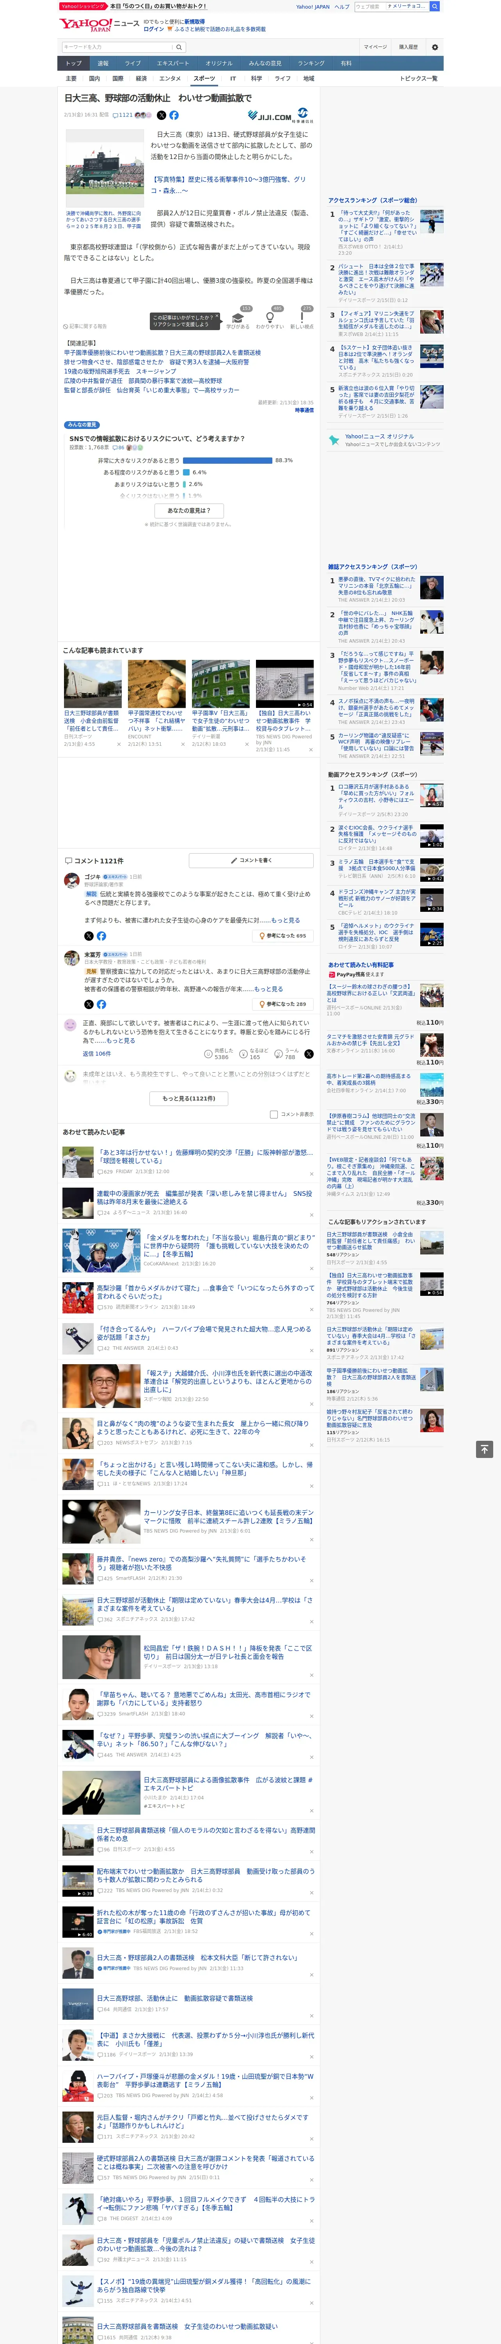This screenshot has width=501, height=2344.
Task: Share 末冨芳's comment on Facebook
Action: click(x=101, y=1004)
